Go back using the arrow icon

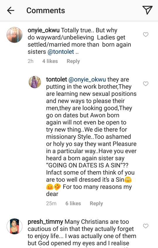pos(11,11)
